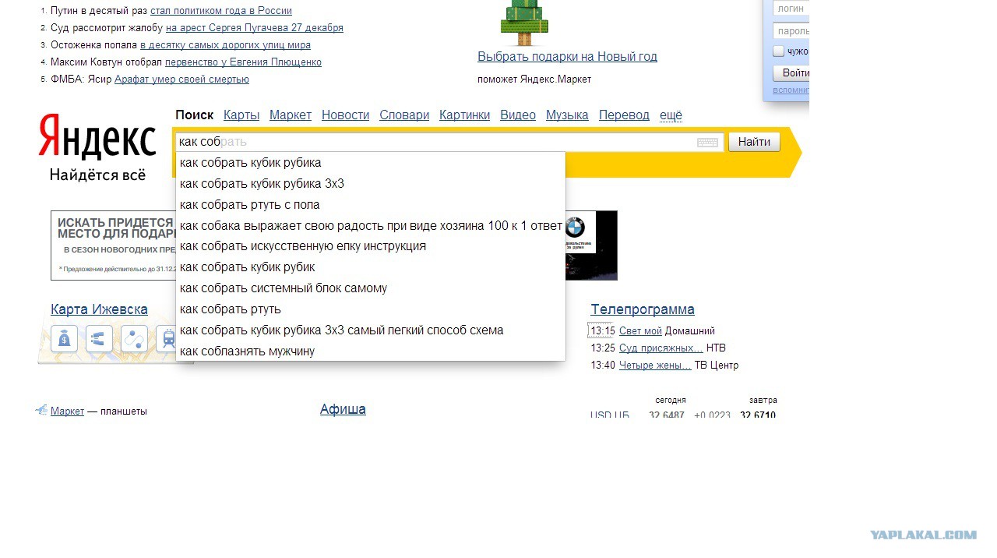Select suggestion 'как собрать ртуть с пола'
Viewport: 997px width, 558px height.
(x=371, y=205)
